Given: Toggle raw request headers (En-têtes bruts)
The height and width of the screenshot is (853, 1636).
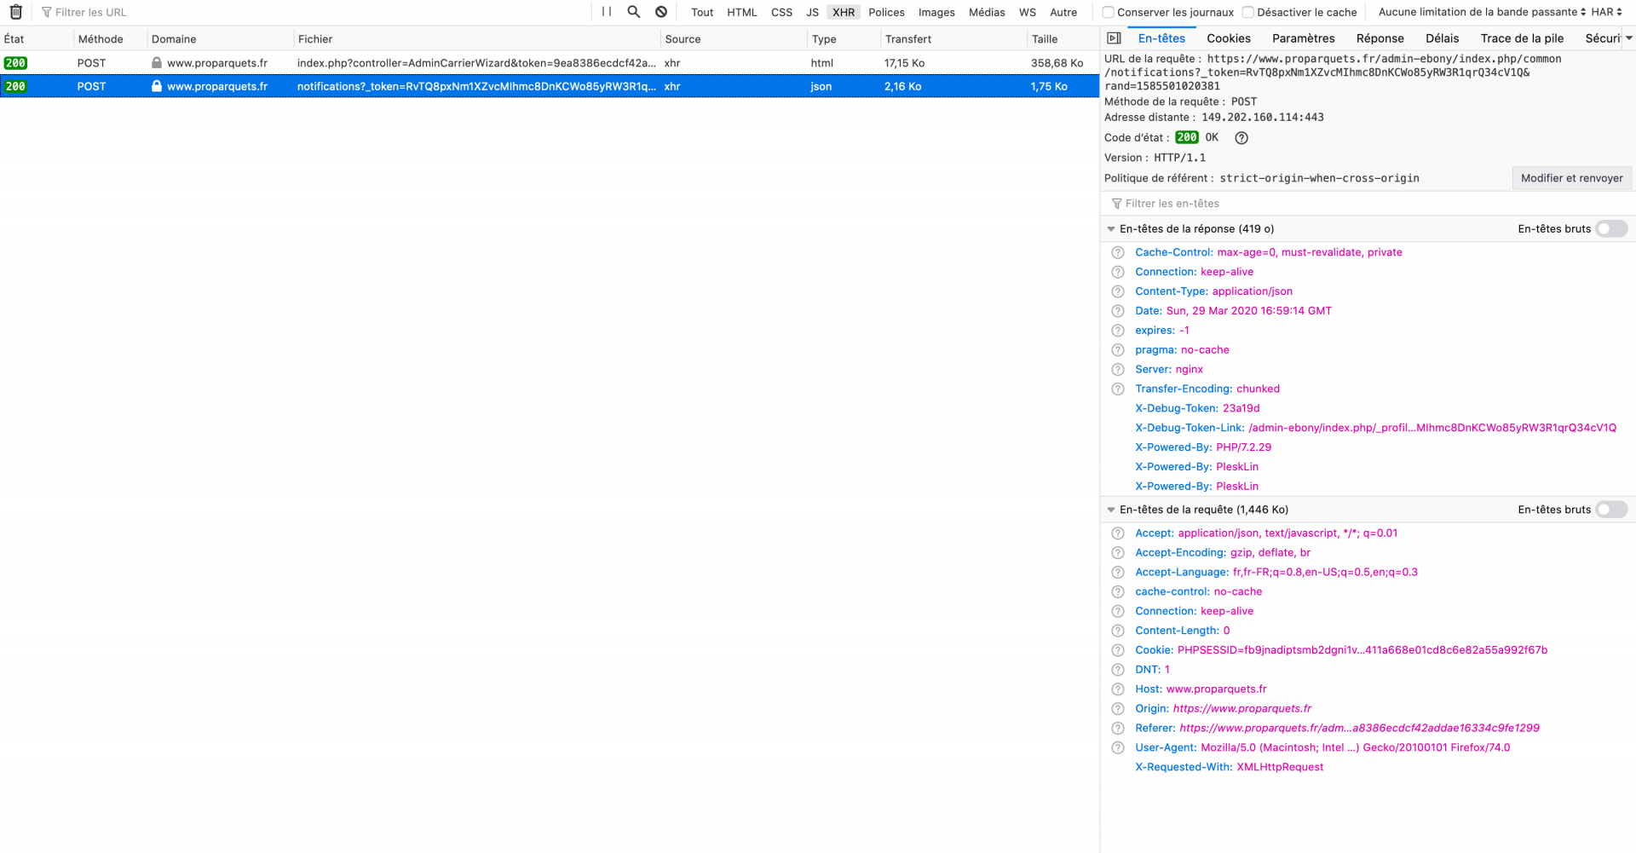Looking at the screenshot, I should 1611,510.
